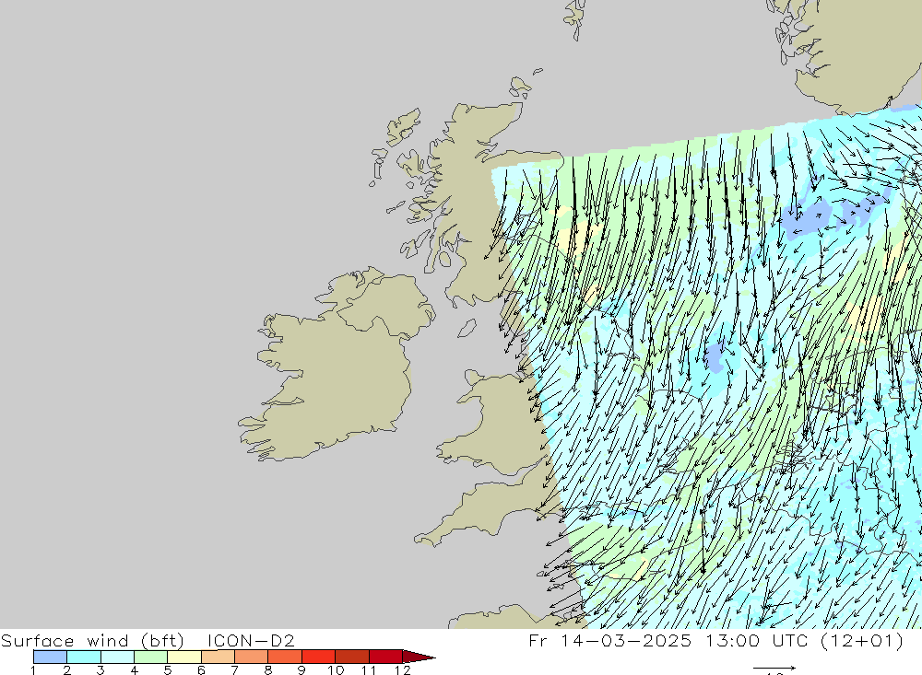This screenshot has width=922, height=675.
Task: Click the Beaufort 7 orange legend swatch
Action: pyautogui.click(x=251, y=657)
